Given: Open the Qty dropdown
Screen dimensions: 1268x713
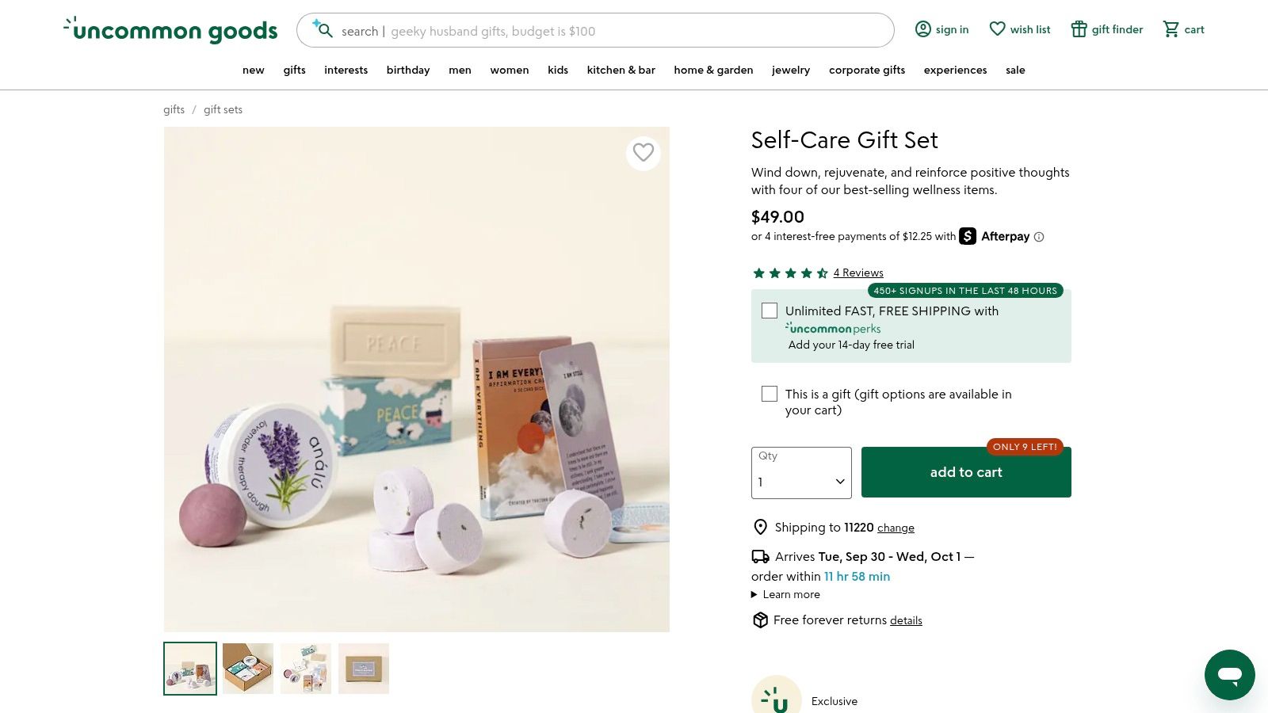Looking at the screenshot, I should 801,473.
